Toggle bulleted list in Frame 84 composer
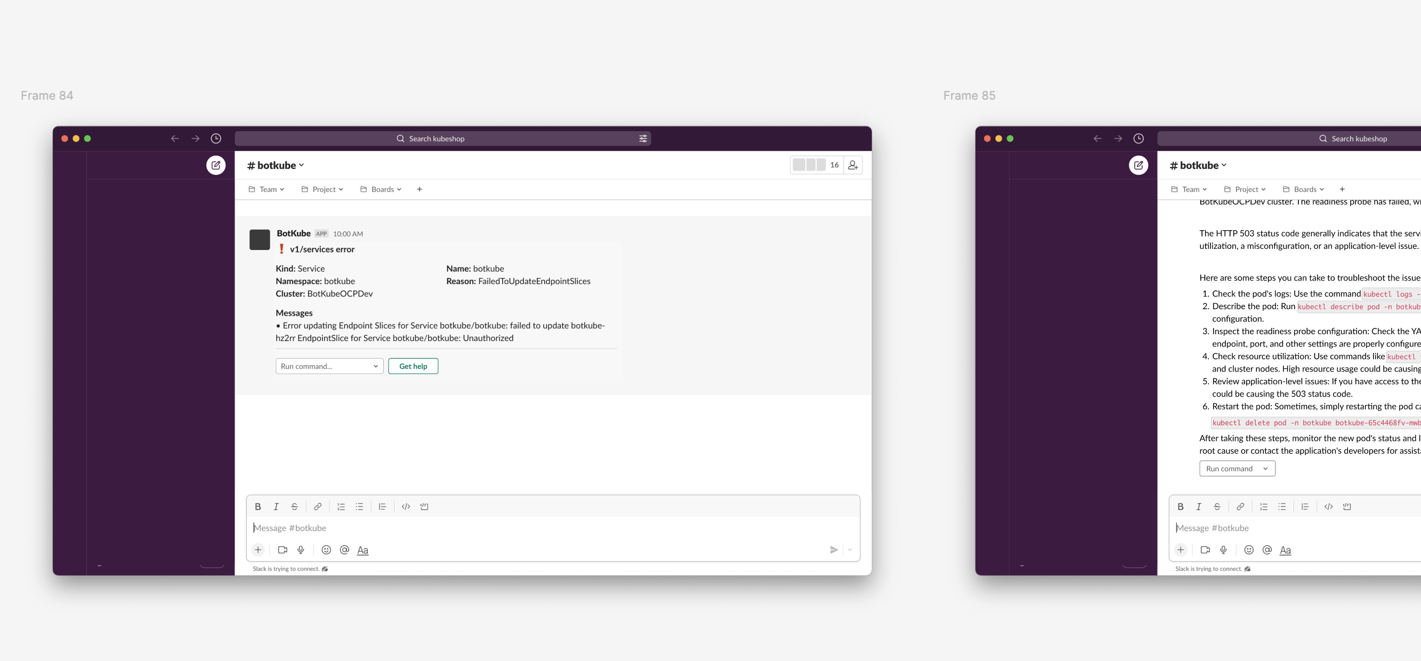 click(x=359, y=506)
